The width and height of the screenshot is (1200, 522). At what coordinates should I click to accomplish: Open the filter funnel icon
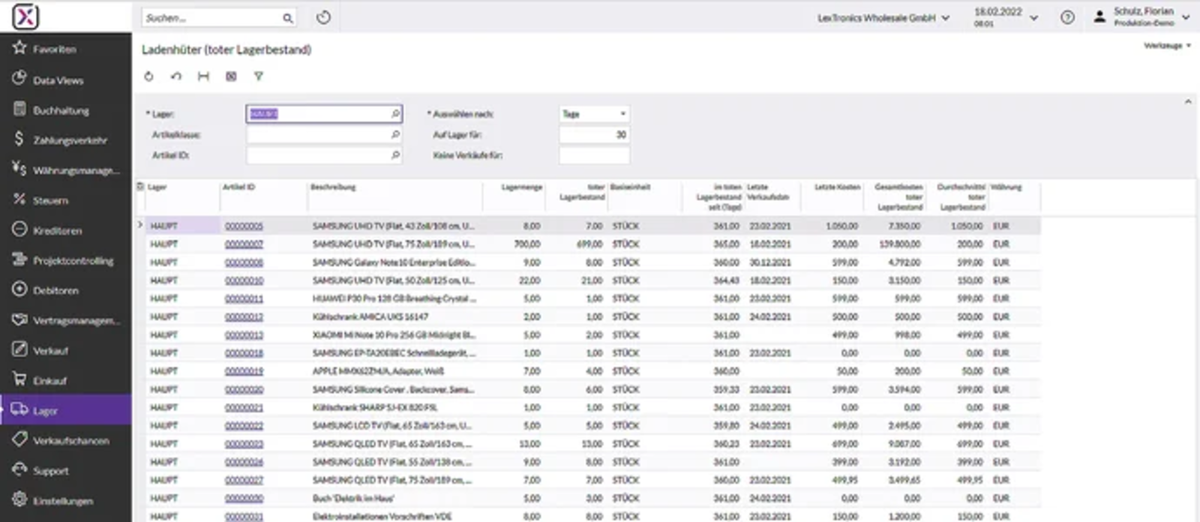(x=259, y=76)
